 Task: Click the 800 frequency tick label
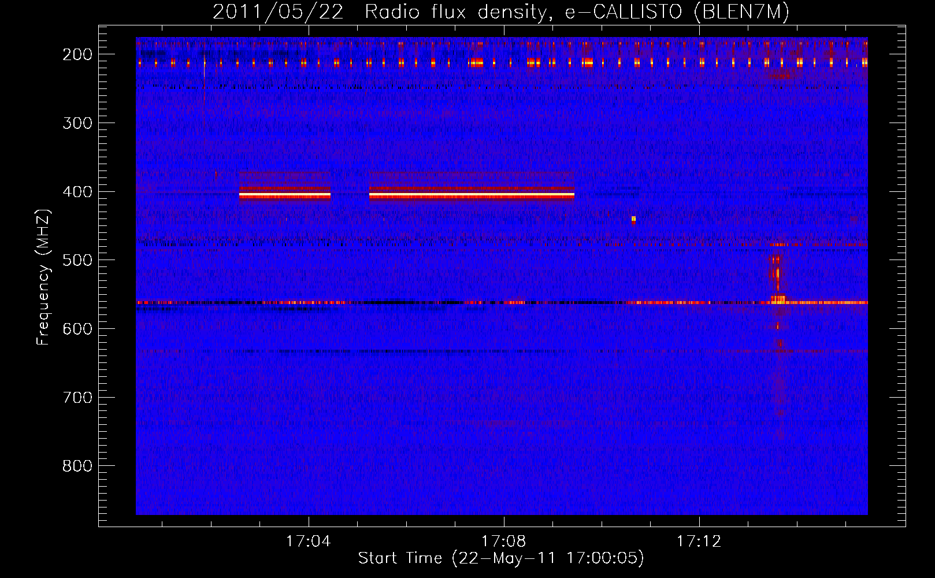[x=77, y=466]
